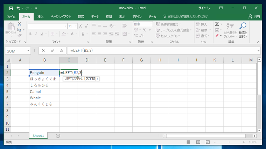Toggle align right
Screen dimensions: 266x149
105,34
